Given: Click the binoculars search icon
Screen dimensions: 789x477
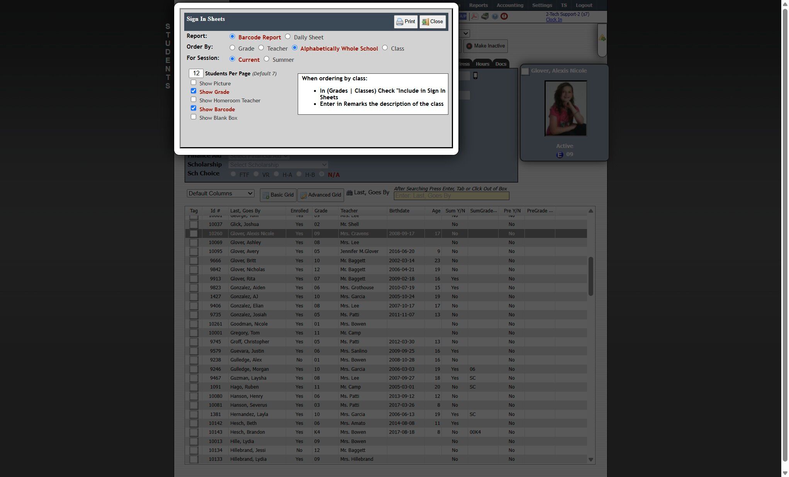Looking at the screenshot, I should tap(350, 193).
